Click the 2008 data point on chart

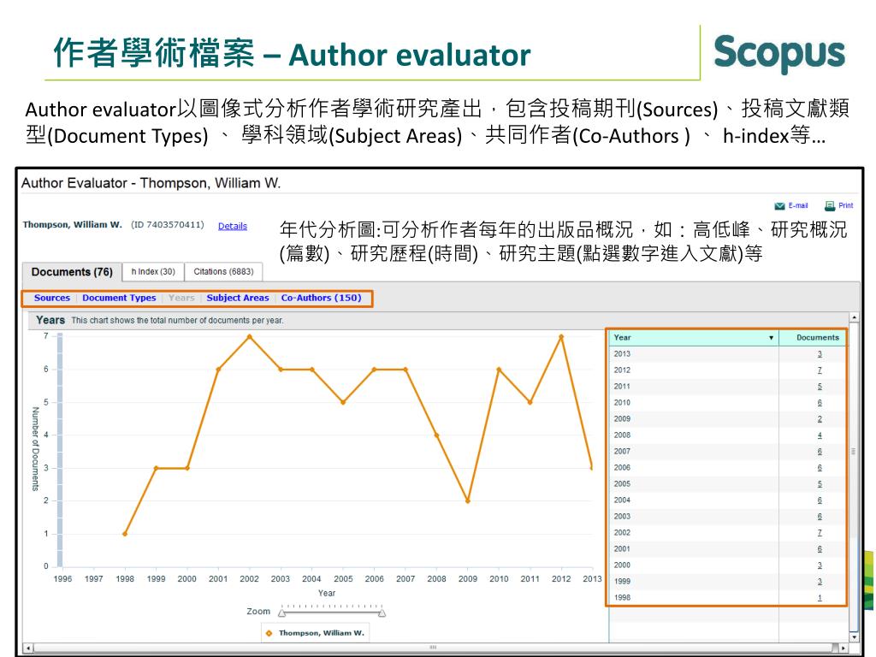pos(436,435)
